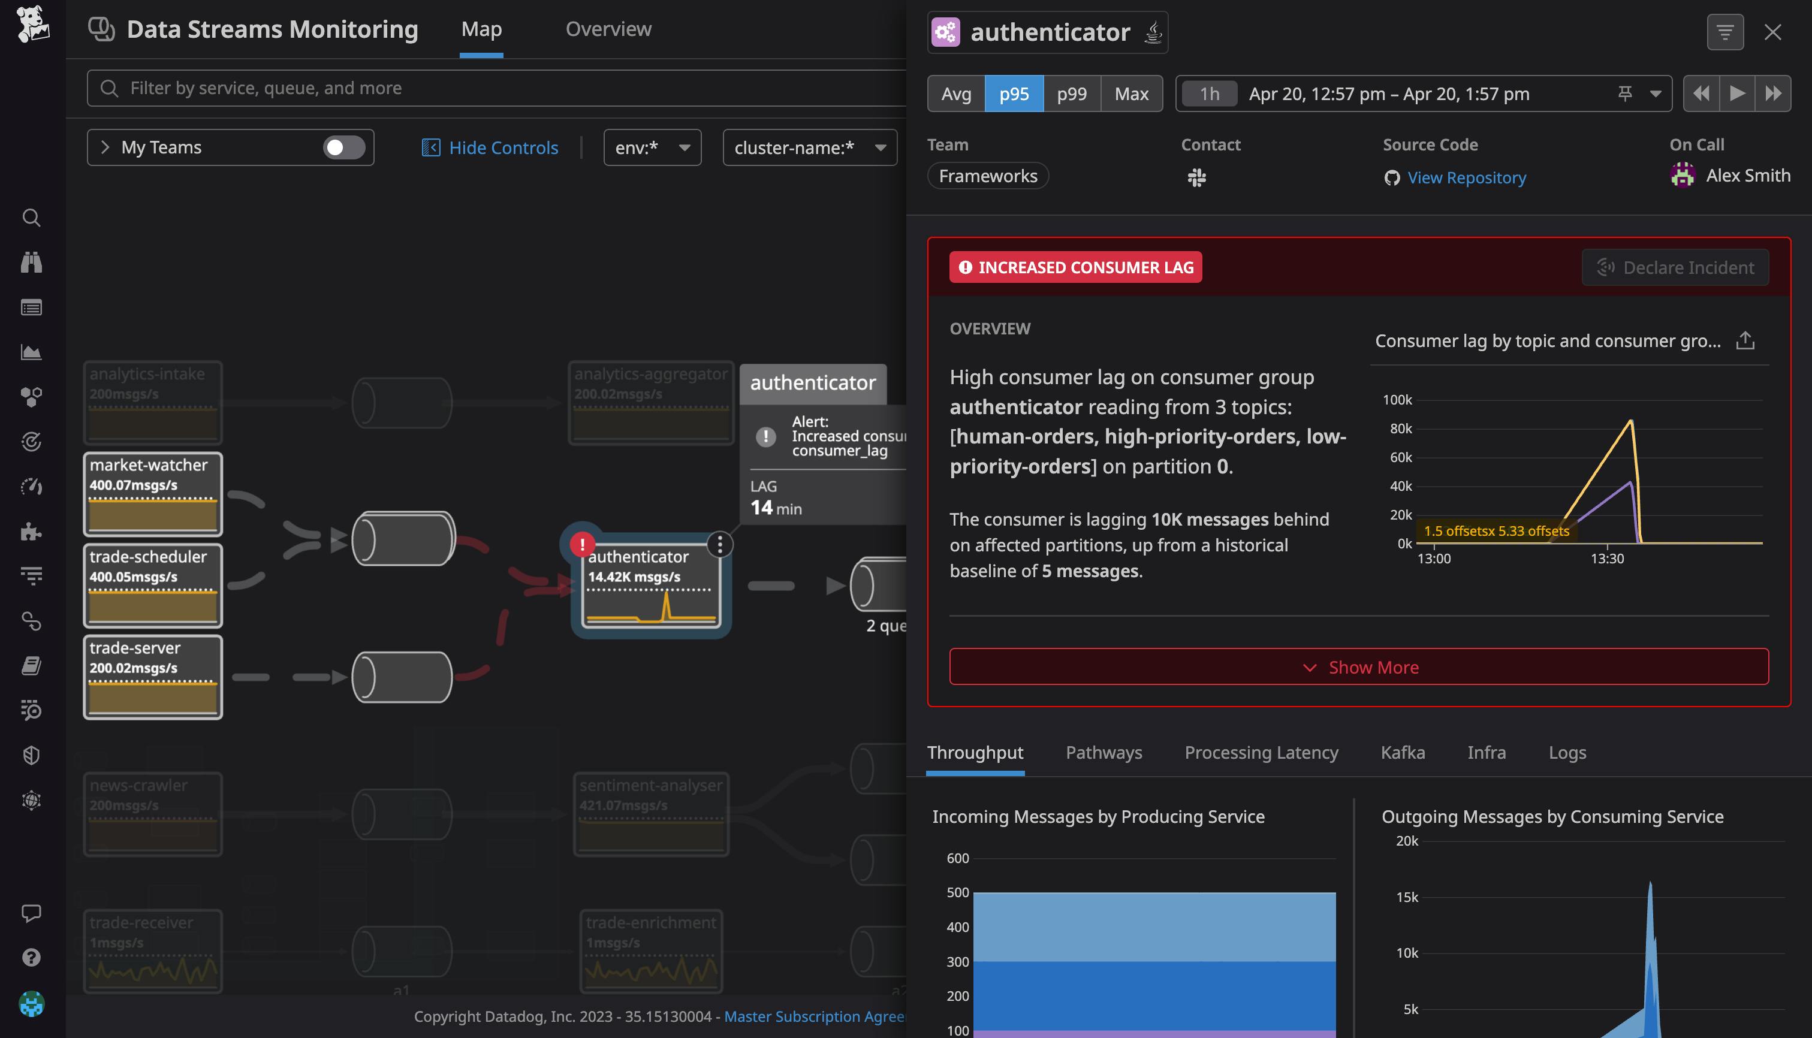
Task: Open the authenticator node three-dot menu
Action: 720,545
